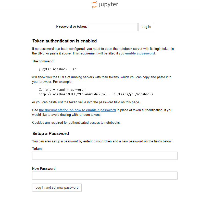Click the 'You can also setup a password' sentence
This screenshot has width=200, height=204.
pos(102,141)
